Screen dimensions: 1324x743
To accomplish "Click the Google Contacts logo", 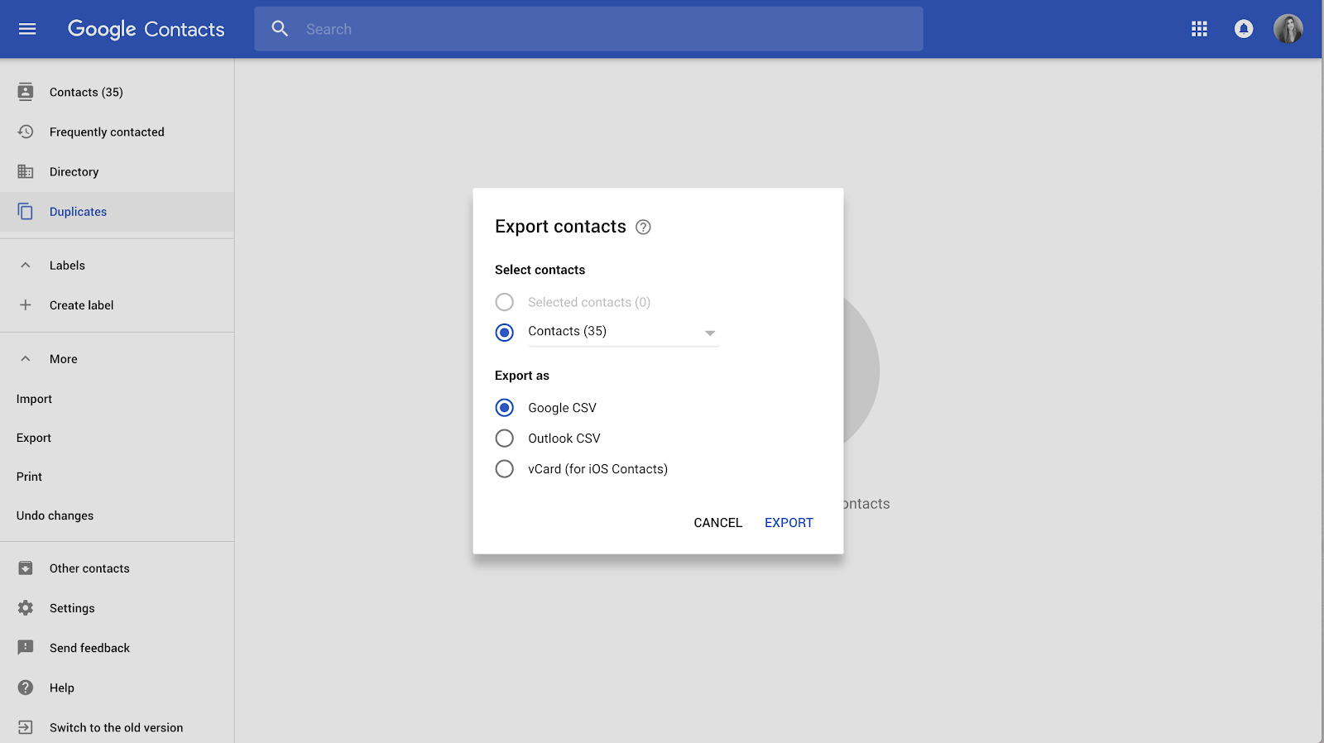I will [146, 29].
